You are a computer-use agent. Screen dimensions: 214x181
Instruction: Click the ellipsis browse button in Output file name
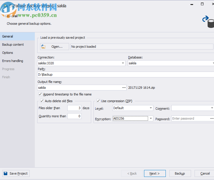pyautogui.click(x=124, y=88)
